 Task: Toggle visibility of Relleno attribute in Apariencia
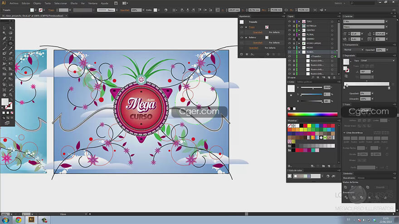click(242, 38)
